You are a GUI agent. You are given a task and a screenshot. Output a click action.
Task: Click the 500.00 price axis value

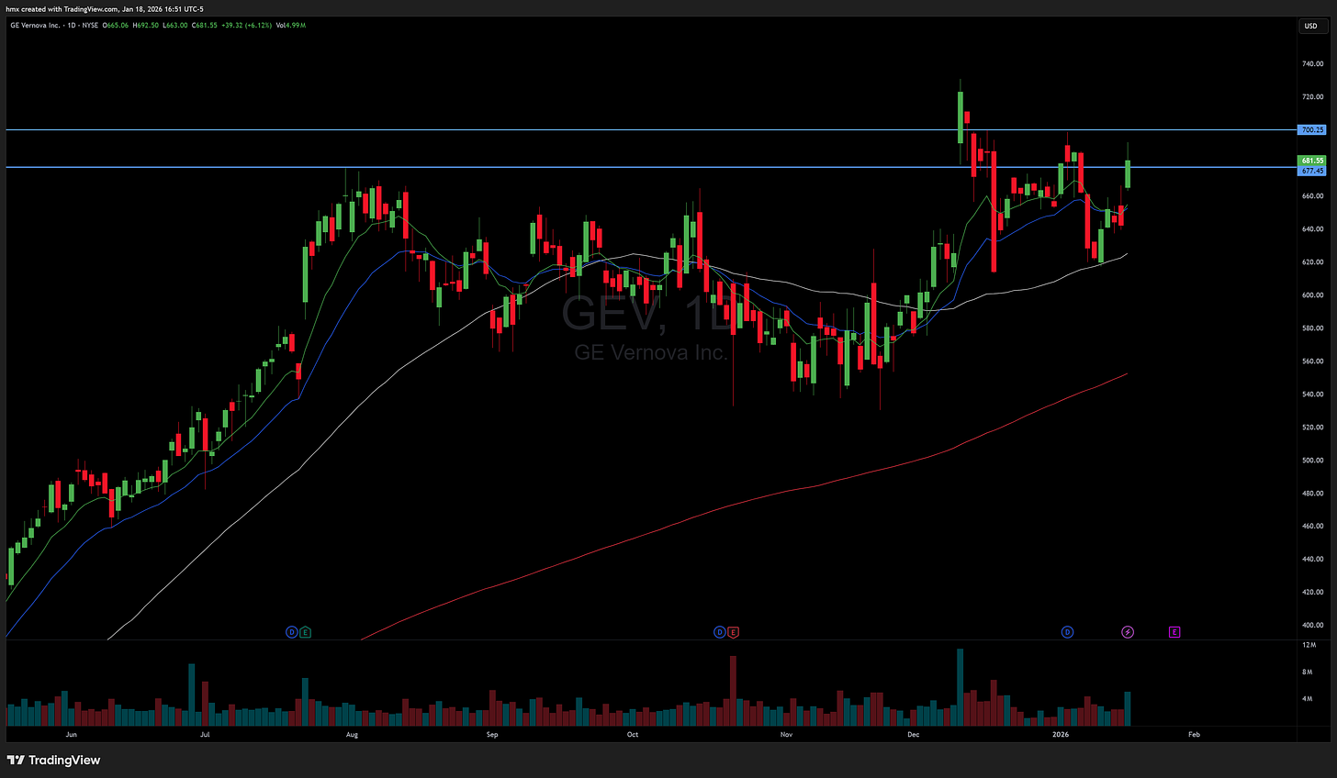1312,461
